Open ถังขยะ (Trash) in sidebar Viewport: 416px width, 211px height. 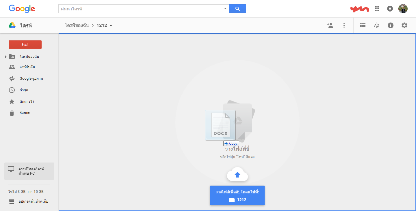point(24,113)
